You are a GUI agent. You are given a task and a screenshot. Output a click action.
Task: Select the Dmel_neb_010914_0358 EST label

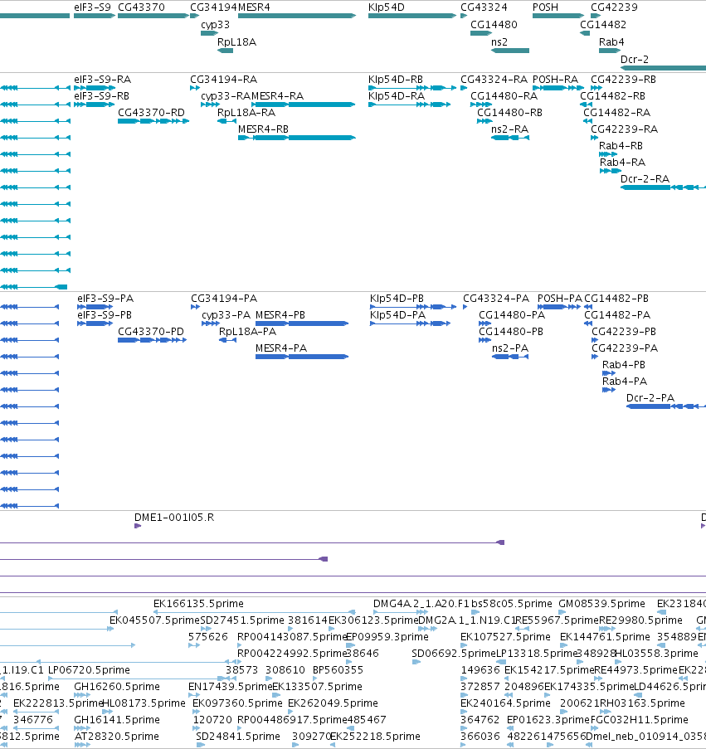[645, 737]
